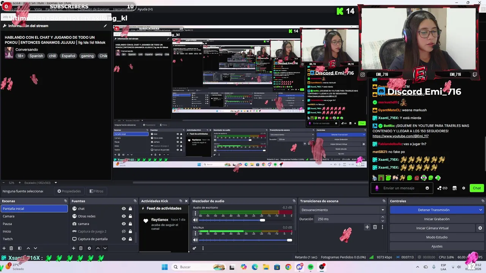The height and width of the screenshot is (273, 486).
Task: Start Iniciar Cámara Virtual
Action: pos(432,228)
